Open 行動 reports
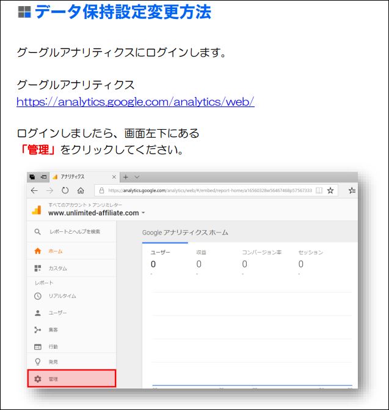This screenshot has width=389, height=410. (x=71, y=347)
